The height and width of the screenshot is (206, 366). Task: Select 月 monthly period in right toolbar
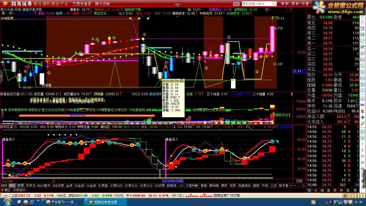[363, 187]
